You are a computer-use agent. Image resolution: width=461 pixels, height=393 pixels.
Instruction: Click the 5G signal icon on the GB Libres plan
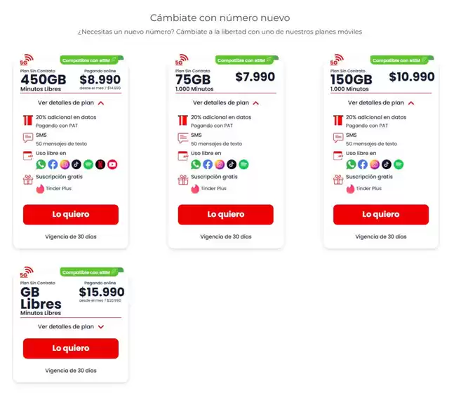click(27, 271)
